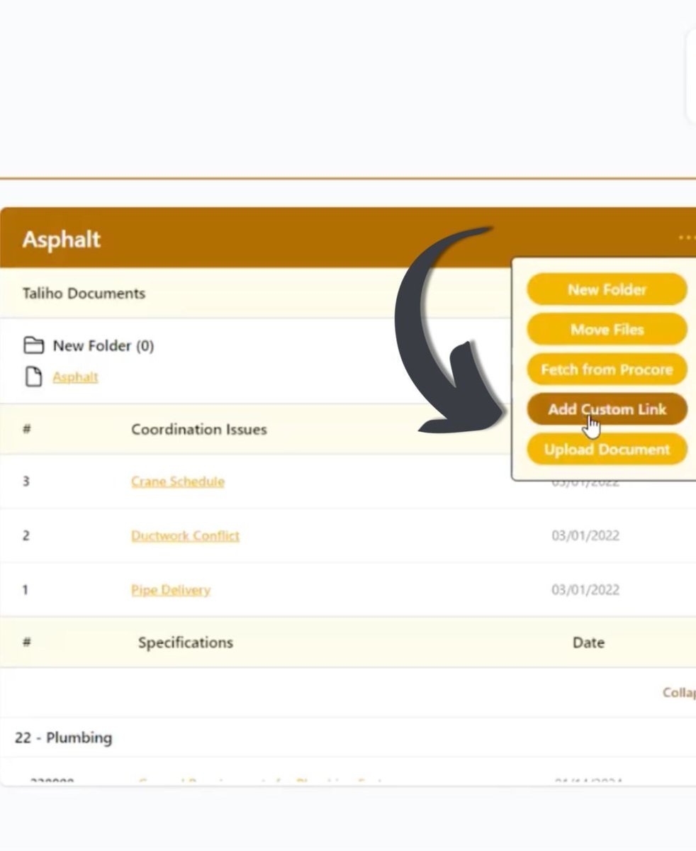Screen dimensions: 696x851
Task: Select New Folder from the options menu
Action: click(607, 289)
